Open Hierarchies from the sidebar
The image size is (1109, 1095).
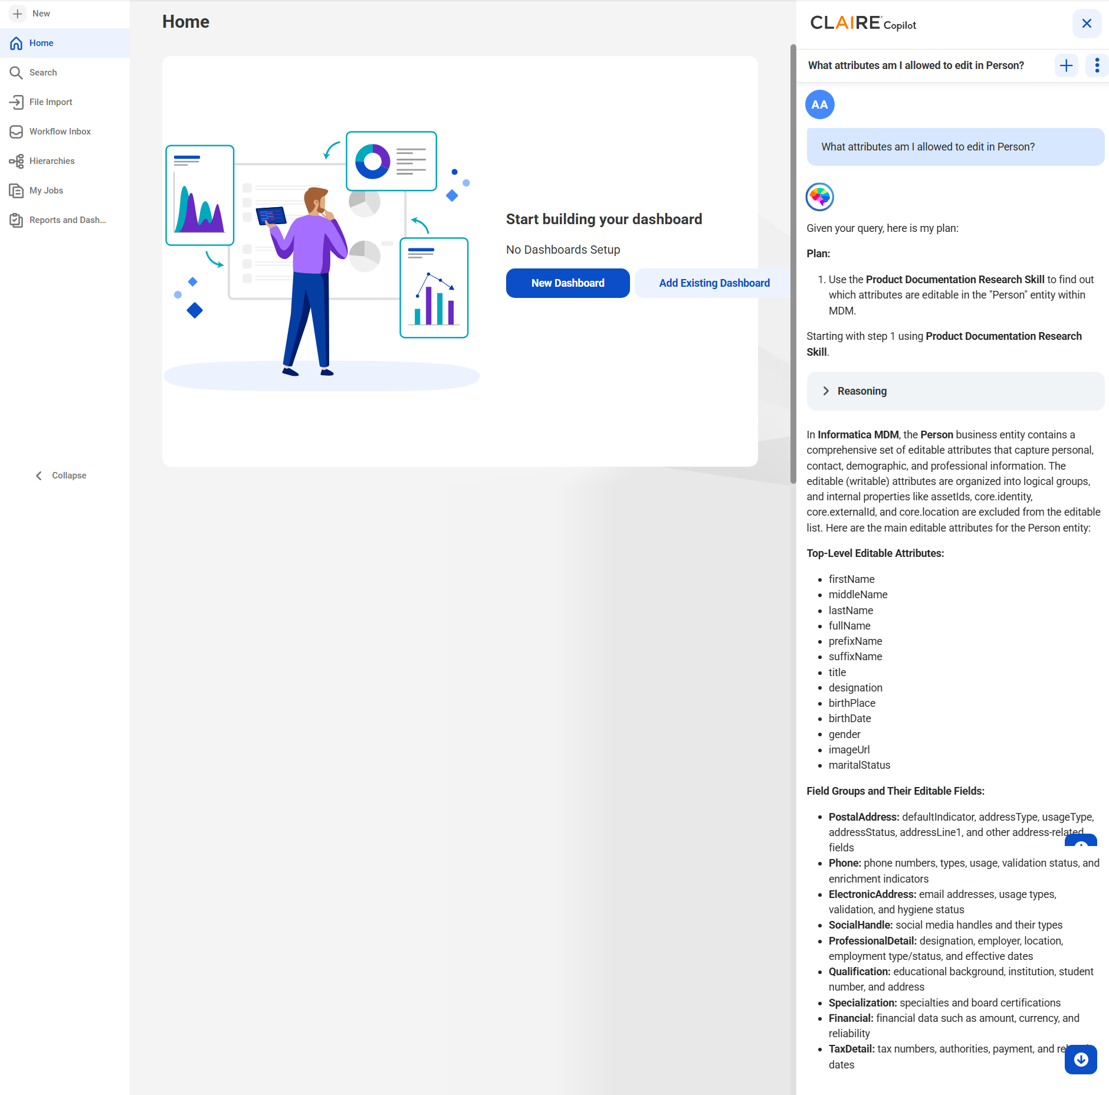coord(65,161)
